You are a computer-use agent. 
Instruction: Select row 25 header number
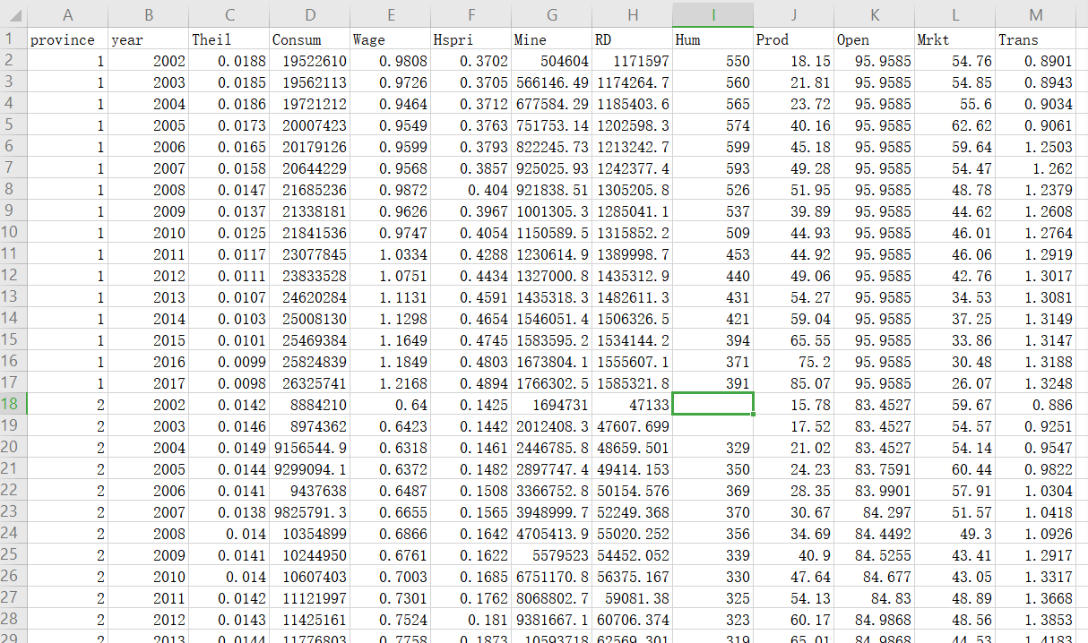(x=13, y=555)
